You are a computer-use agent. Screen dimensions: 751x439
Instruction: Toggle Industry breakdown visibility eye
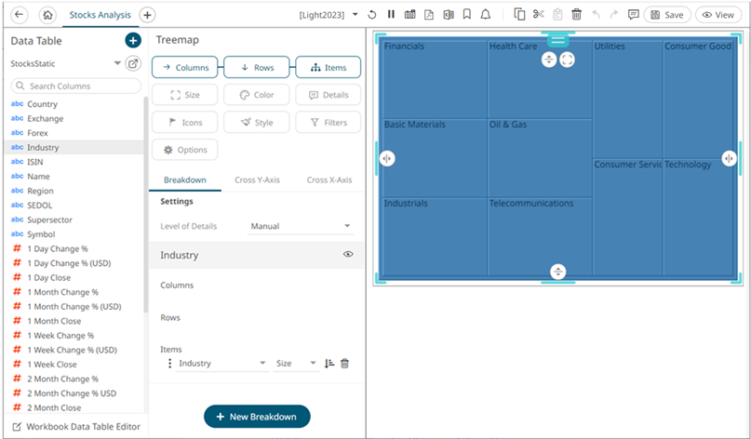tap(348, 254)
